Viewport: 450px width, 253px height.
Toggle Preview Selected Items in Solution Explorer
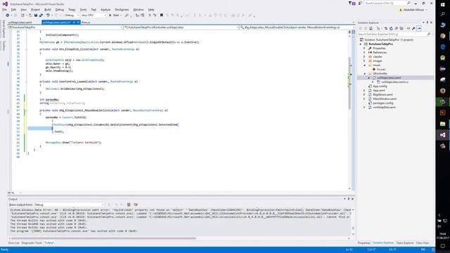pyautogui.click(x=419, y=28)
